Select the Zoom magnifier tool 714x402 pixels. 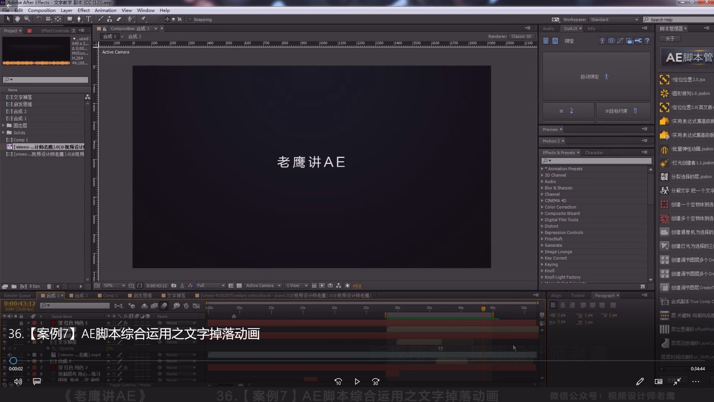coord(27,19)
